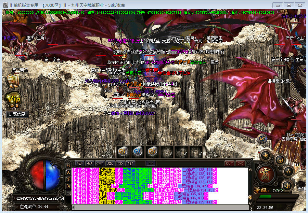This screenshot has width=308, height=213.
Task: Use the blue scroll in quick slot 2
Action: coord(138,151)
